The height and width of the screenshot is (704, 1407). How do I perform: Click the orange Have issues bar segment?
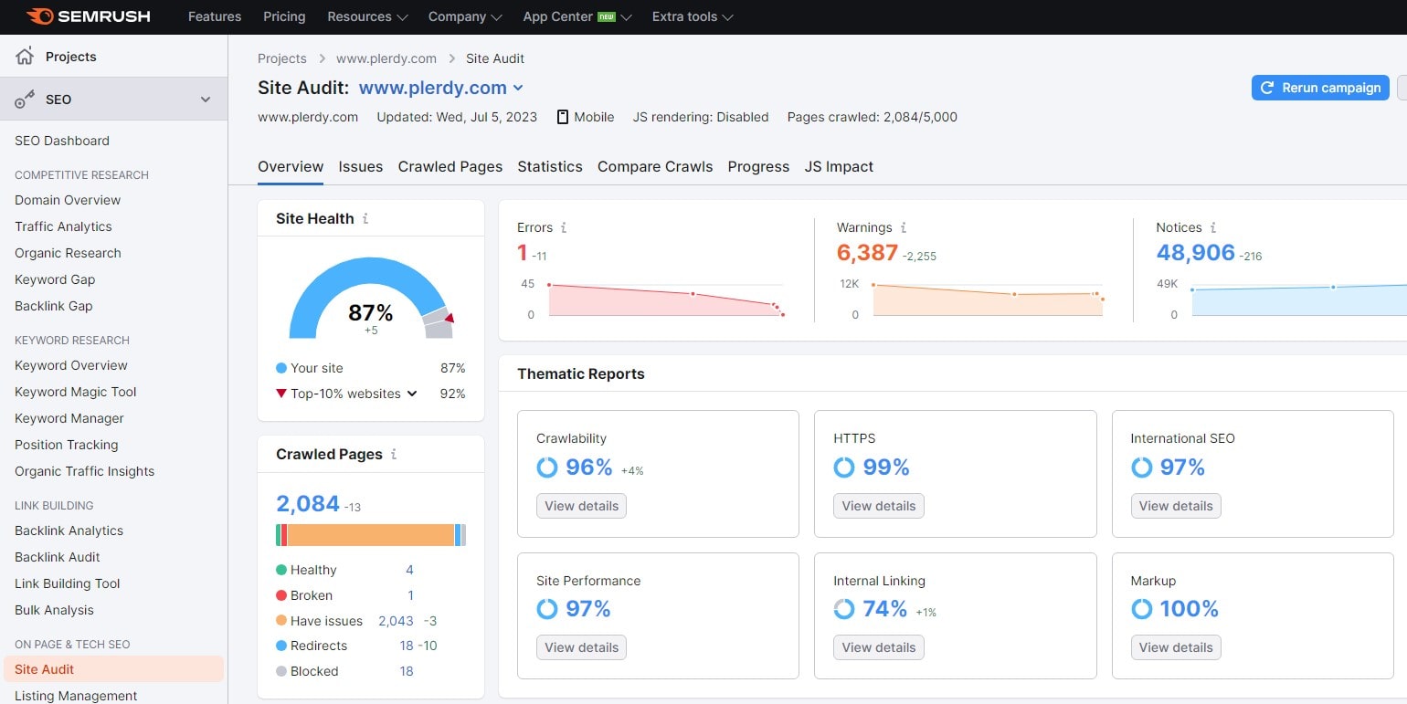point(370,535)
